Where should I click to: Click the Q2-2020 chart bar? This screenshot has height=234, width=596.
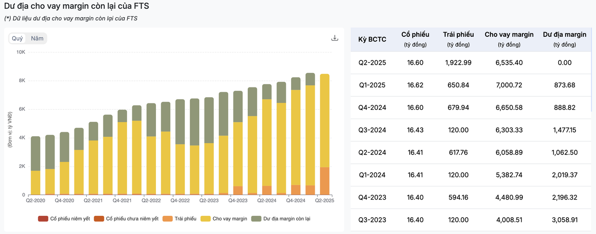coord(35,165)
